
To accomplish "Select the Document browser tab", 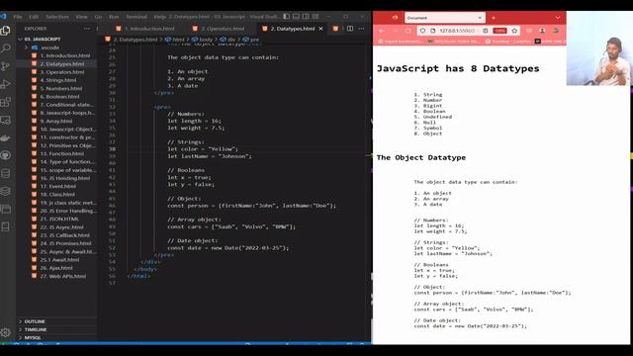I will (444, 18).
